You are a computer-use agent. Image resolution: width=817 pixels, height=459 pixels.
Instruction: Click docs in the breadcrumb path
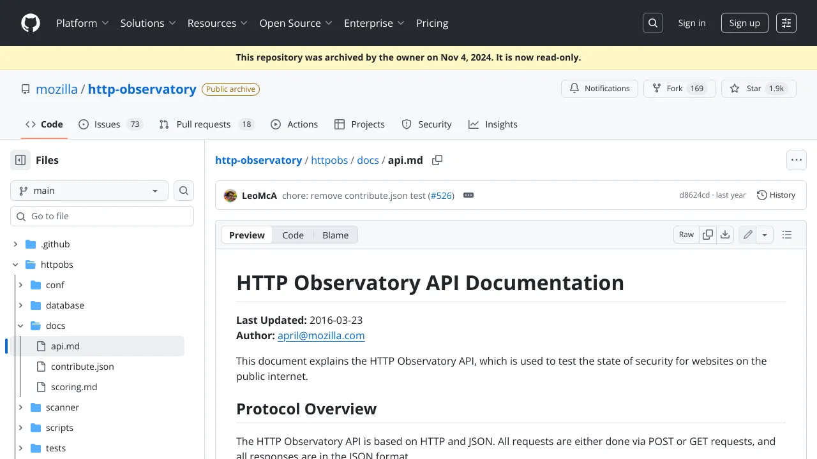pyautogui.click(x=368, y=160)
